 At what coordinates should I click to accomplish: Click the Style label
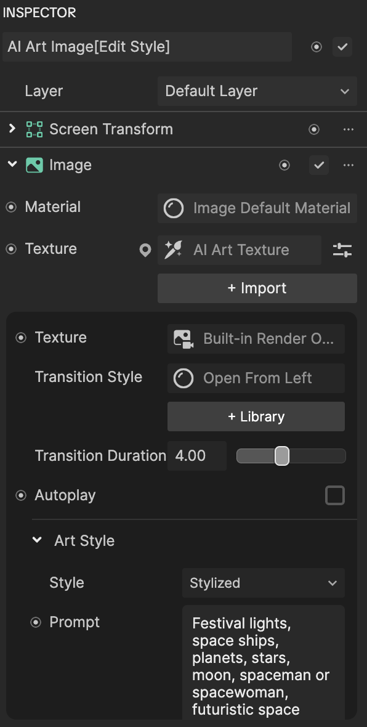67,583
